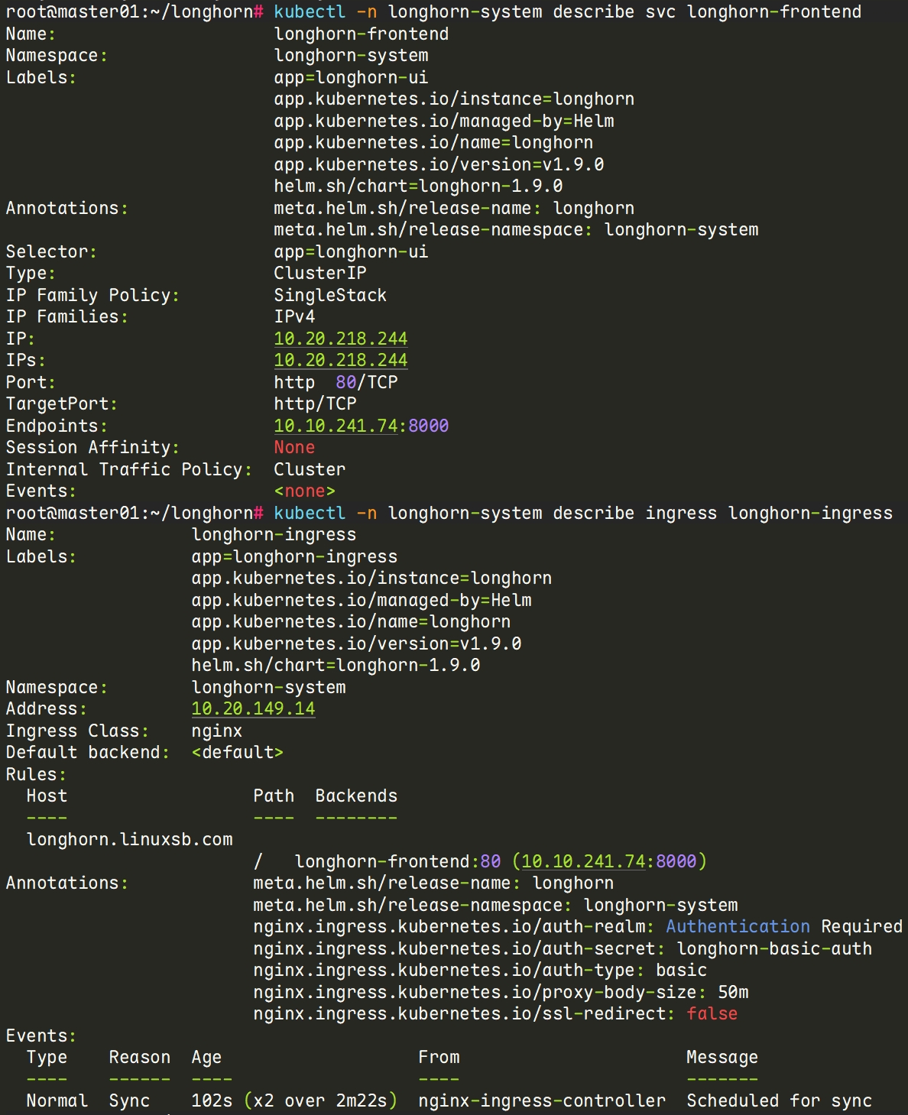The height and width of the screenshot is (1115, 908).
Task: Click the blue Authentication word in auth-realm
Action: [738, 926]
